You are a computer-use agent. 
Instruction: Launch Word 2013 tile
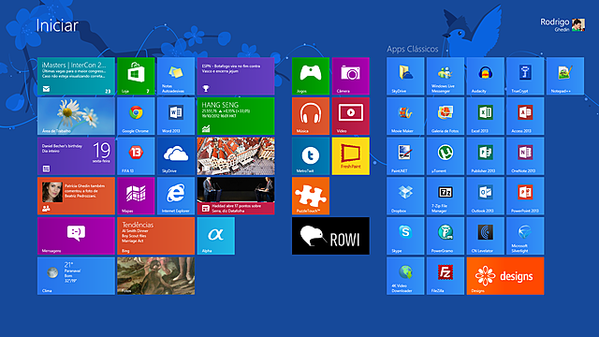tap(176, 116)
